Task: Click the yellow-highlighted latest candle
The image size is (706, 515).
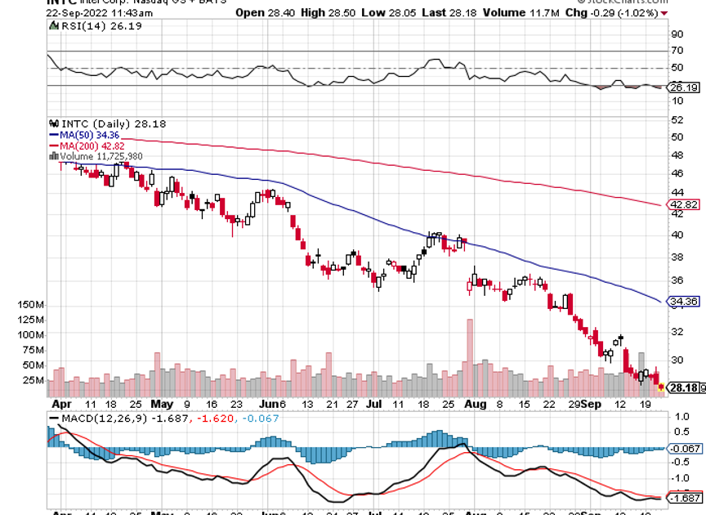Action: pyautogui.click(x=661, y=387)
